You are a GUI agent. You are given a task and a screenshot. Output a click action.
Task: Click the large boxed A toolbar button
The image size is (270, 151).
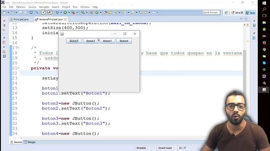(x=50, y=12)
